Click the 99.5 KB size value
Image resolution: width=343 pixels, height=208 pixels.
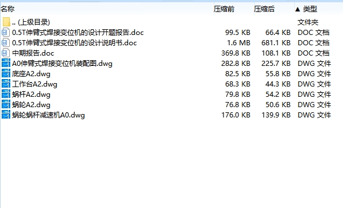tap(238, 33)
